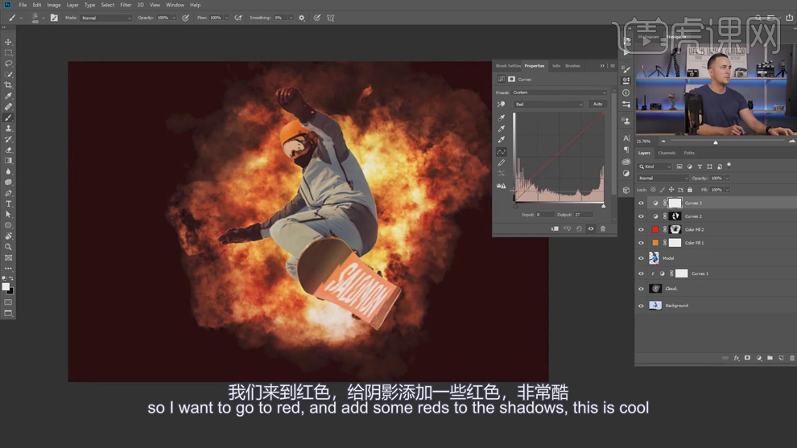Click the Curves Output value field
The height and width of the screenshot is (448, 797).
pyautogui.click(x=583, y=215)
